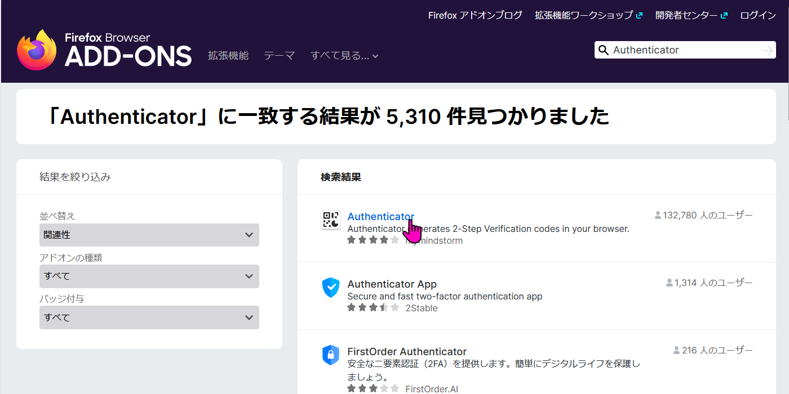Open the バッジ付与 dropdown
Viewport: 789px width, 394px height.
[149, 317]
